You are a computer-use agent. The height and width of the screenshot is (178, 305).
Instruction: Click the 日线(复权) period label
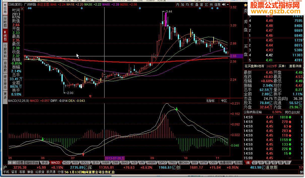coord(15,5)
